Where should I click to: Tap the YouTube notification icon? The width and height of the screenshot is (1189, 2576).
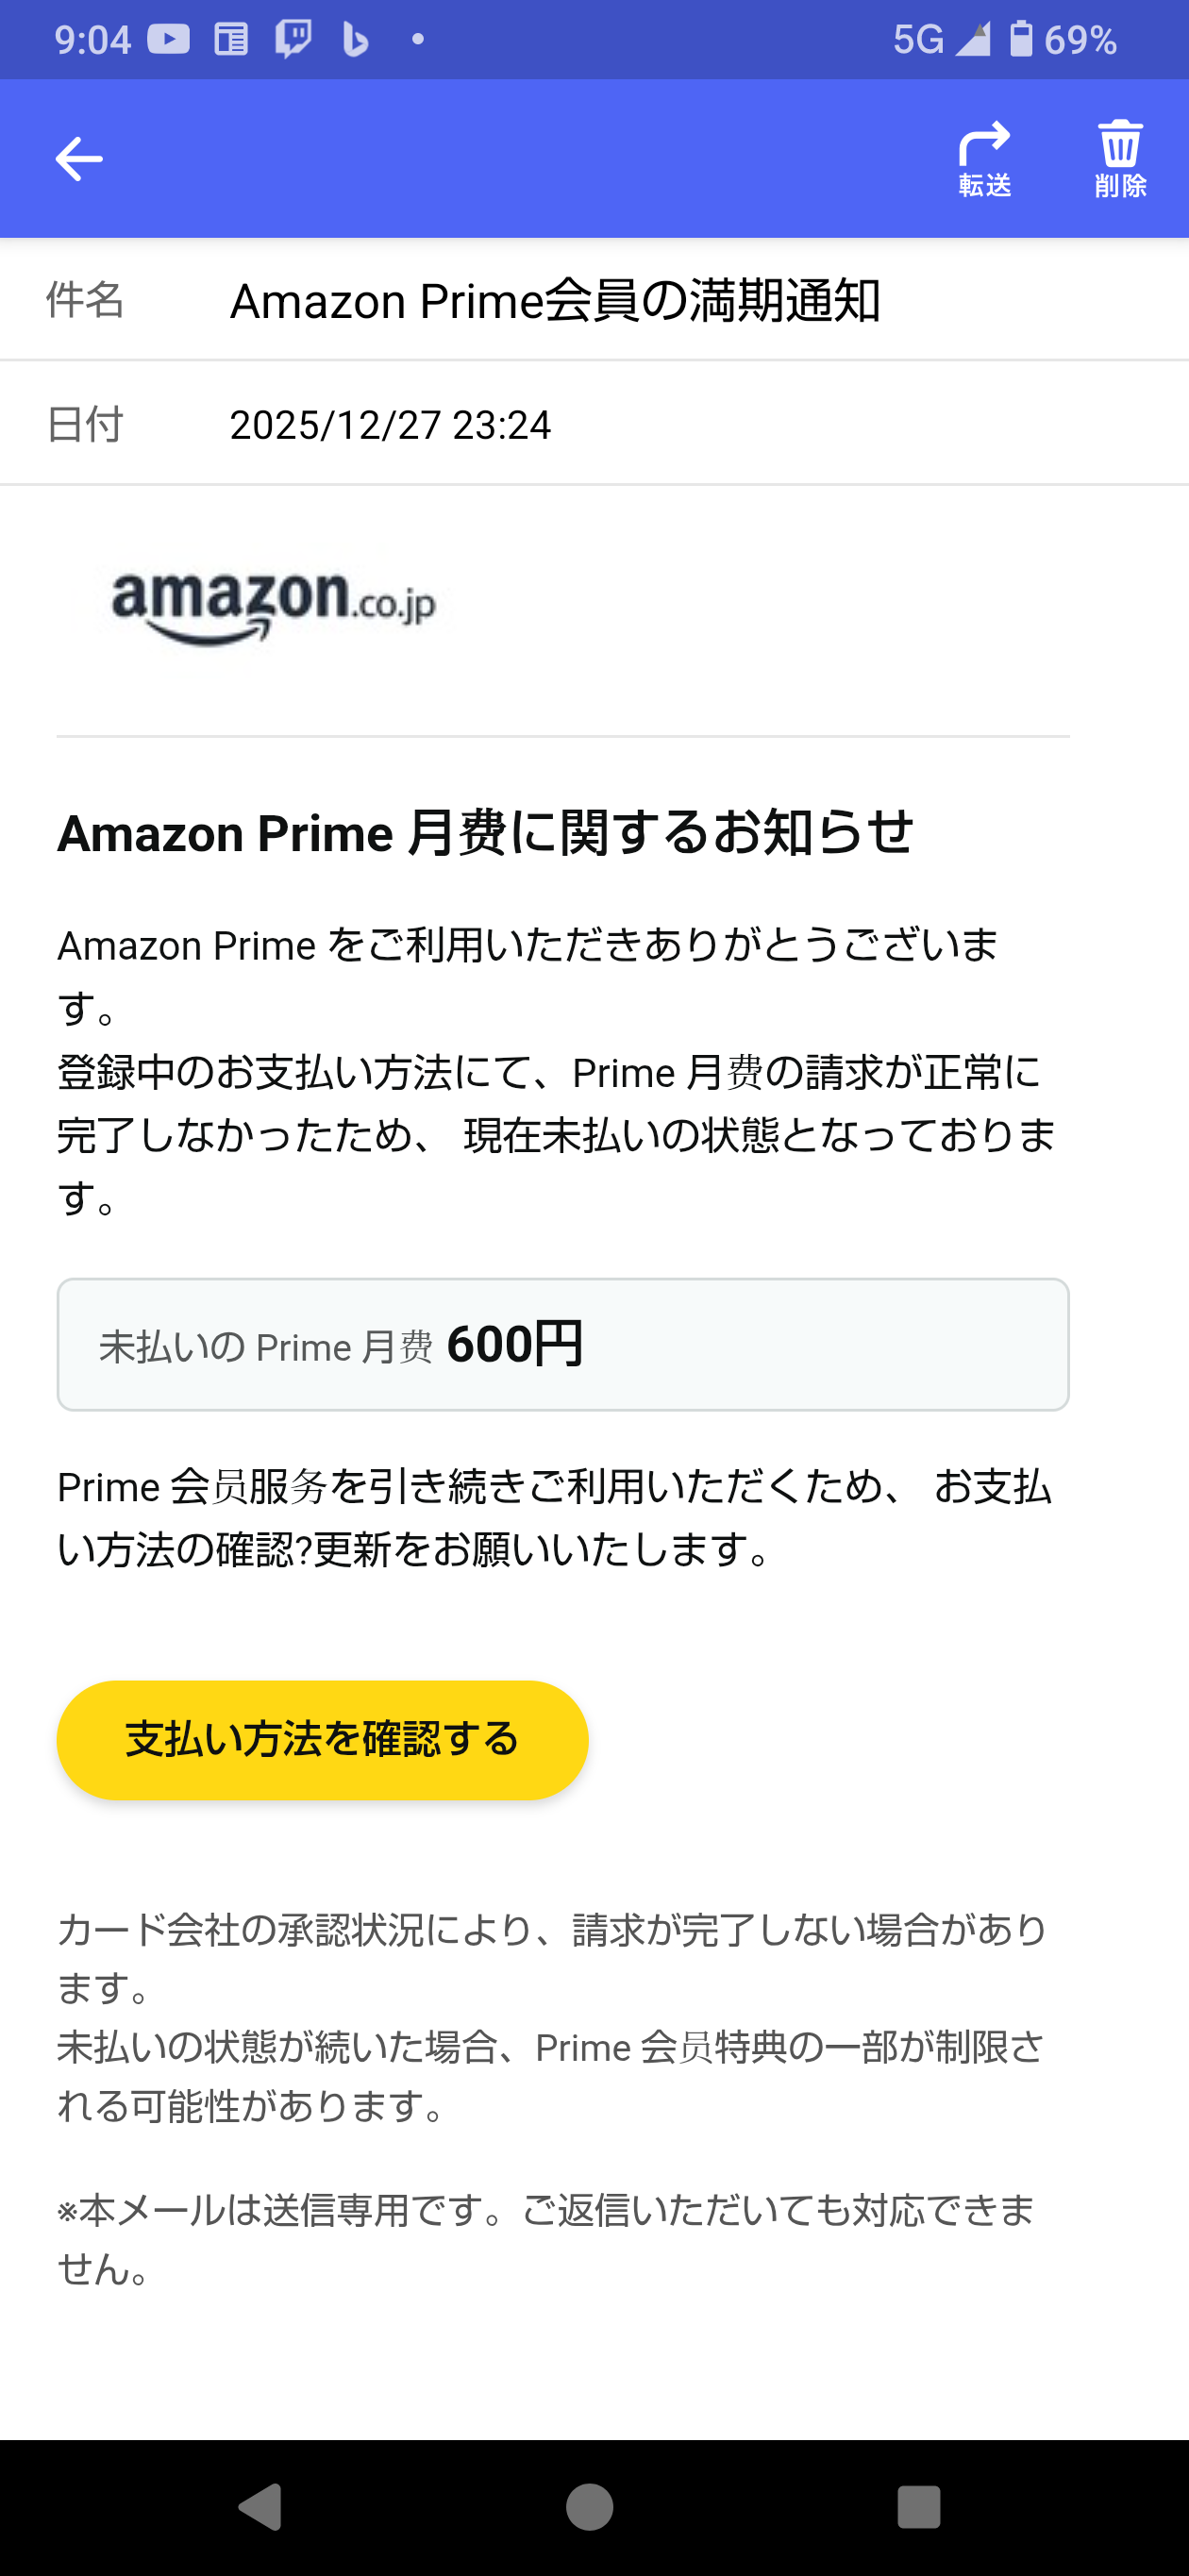coord(169,39)
